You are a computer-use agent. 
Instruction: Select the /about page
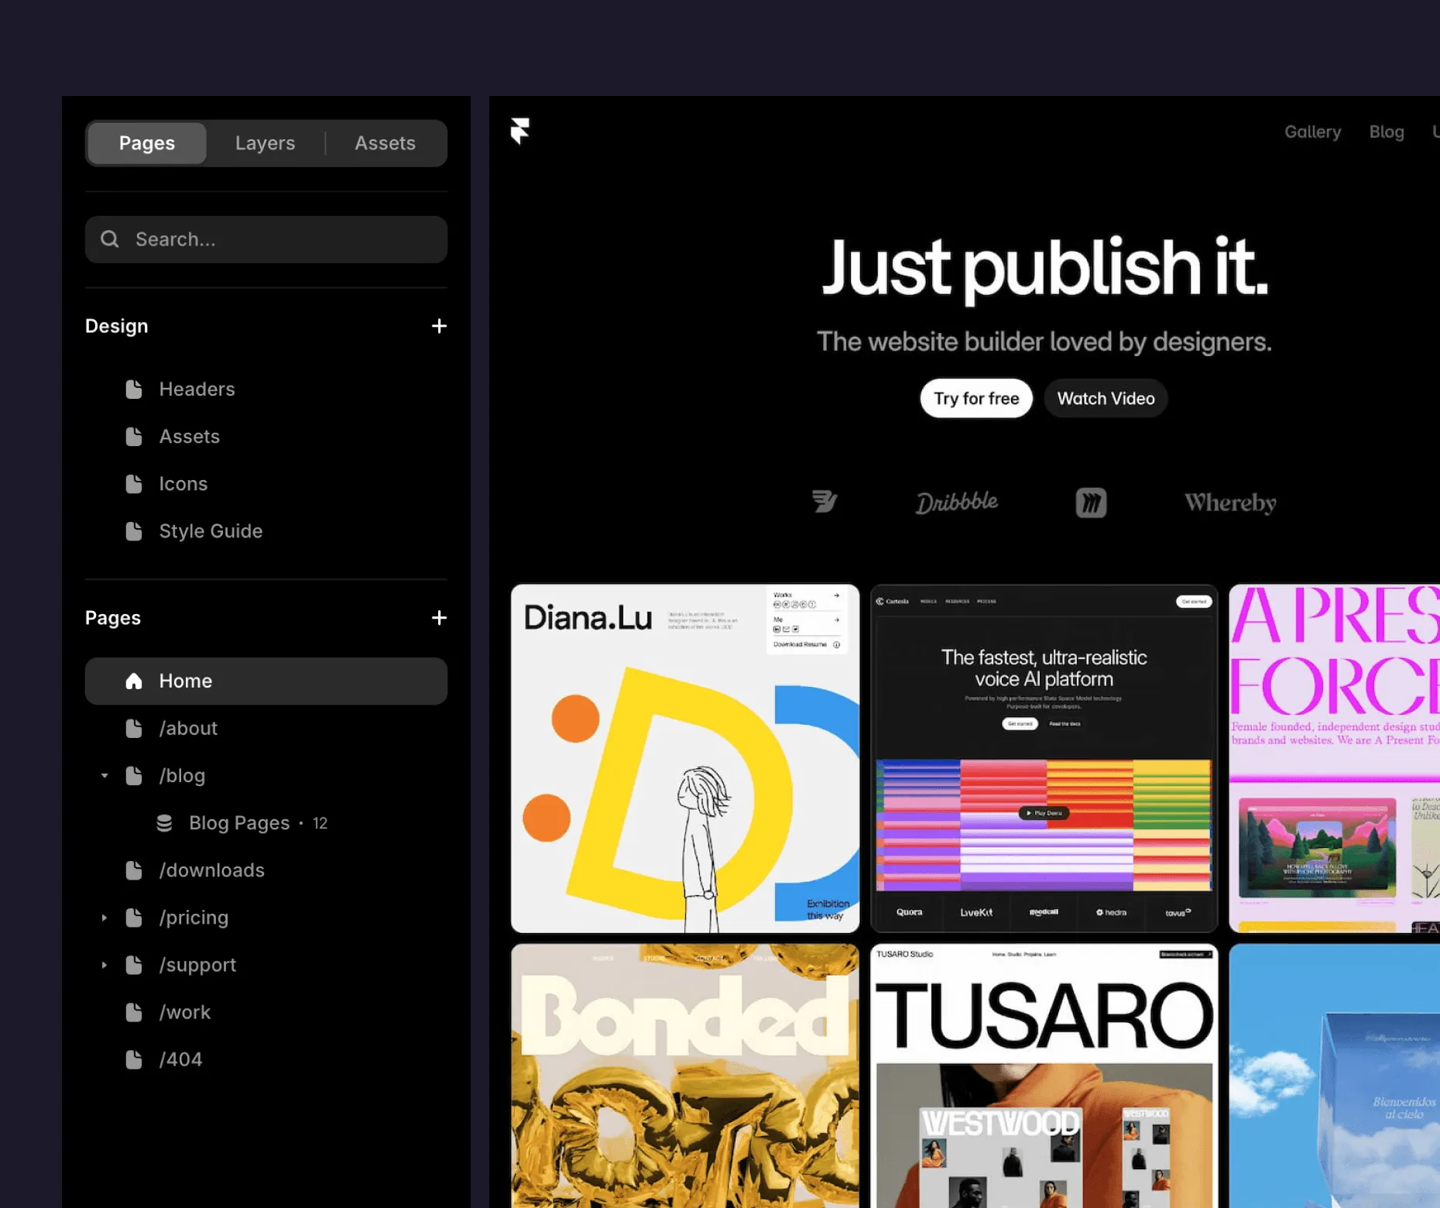click(266, 728)
